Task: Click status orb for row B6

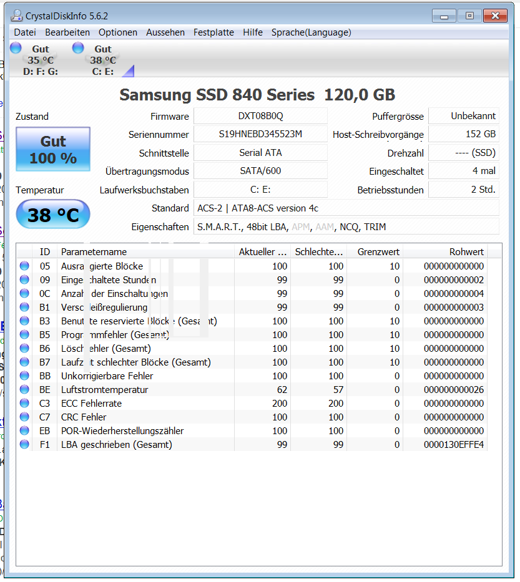Action: [24, 348]
